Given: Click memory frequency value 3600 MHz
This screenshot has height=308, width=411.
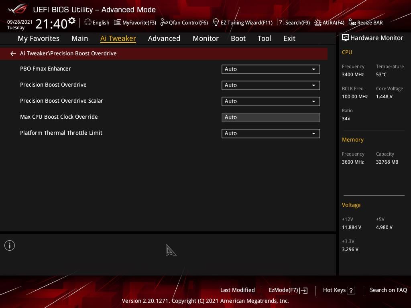Looking at the screenshot, I should [352, 162].
